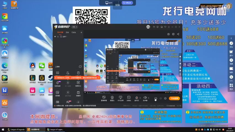Open the system clock in the taskbar
235x132 pixels.
230,129
